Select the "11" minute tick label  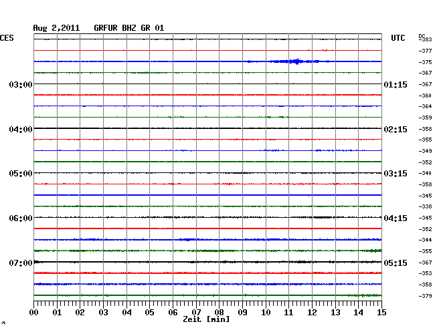pos(288,313)
